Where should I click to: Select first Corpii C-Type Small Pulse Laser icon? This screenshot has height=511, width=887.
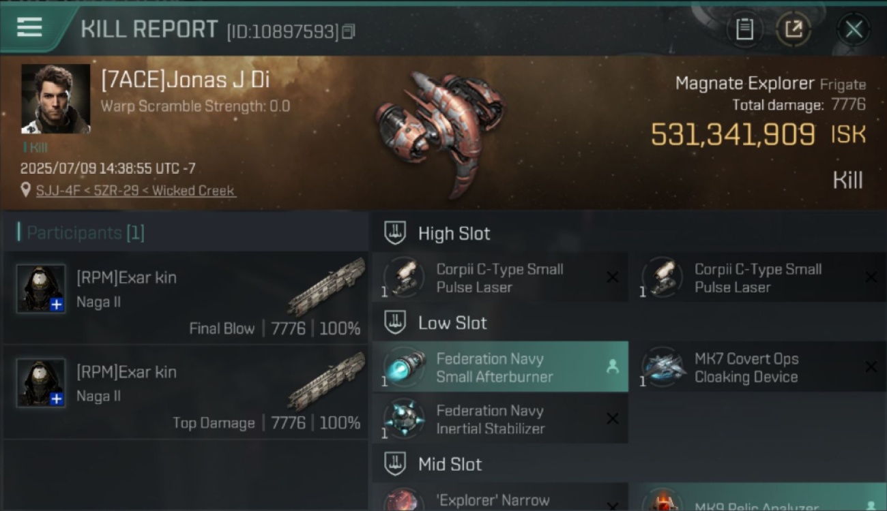click(404, 277)
